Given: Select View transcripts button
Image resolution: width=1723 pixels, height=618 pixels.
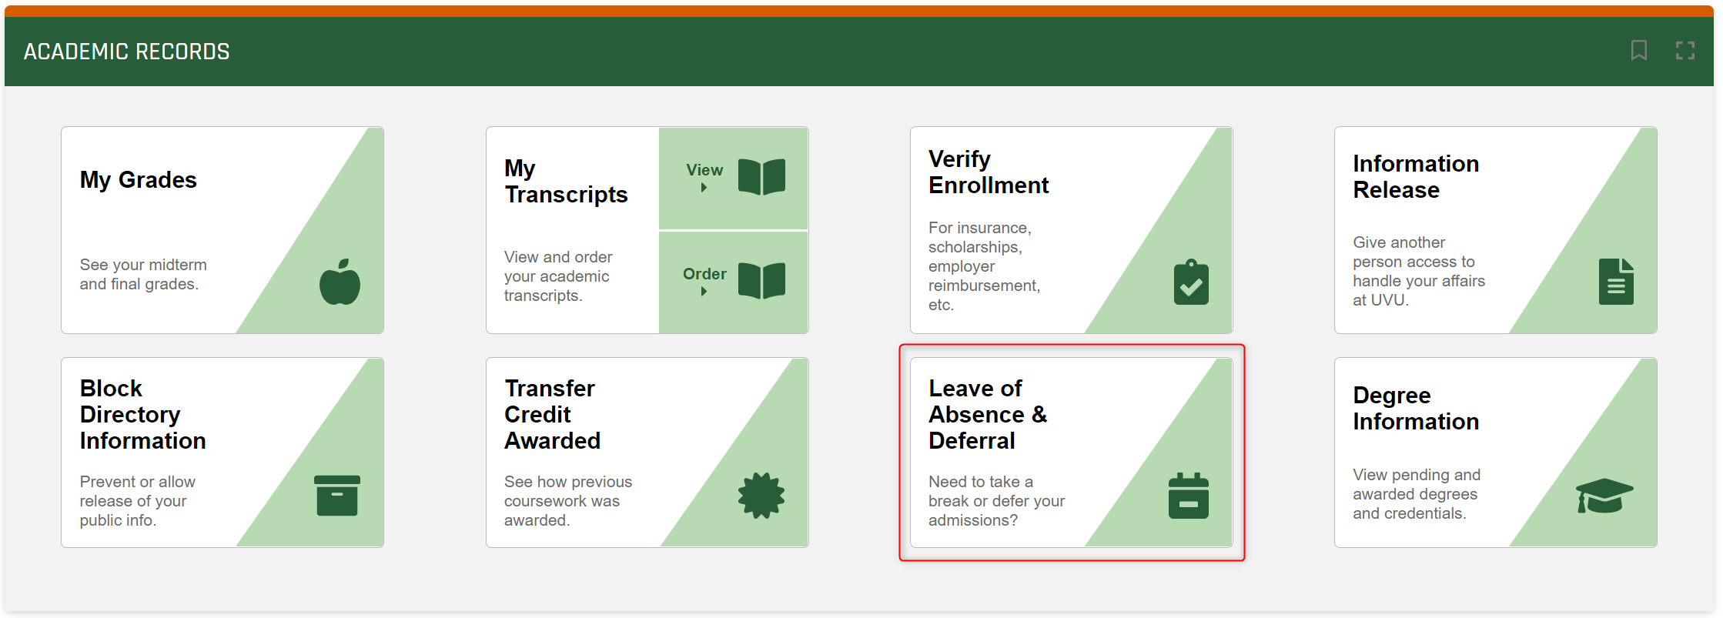Looking at the screenshot, I should (734, 178).
